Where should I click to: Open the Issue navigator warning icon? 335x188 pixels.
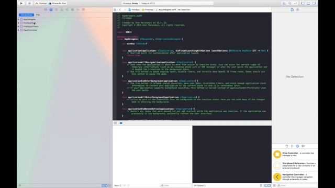coord(62,10)
